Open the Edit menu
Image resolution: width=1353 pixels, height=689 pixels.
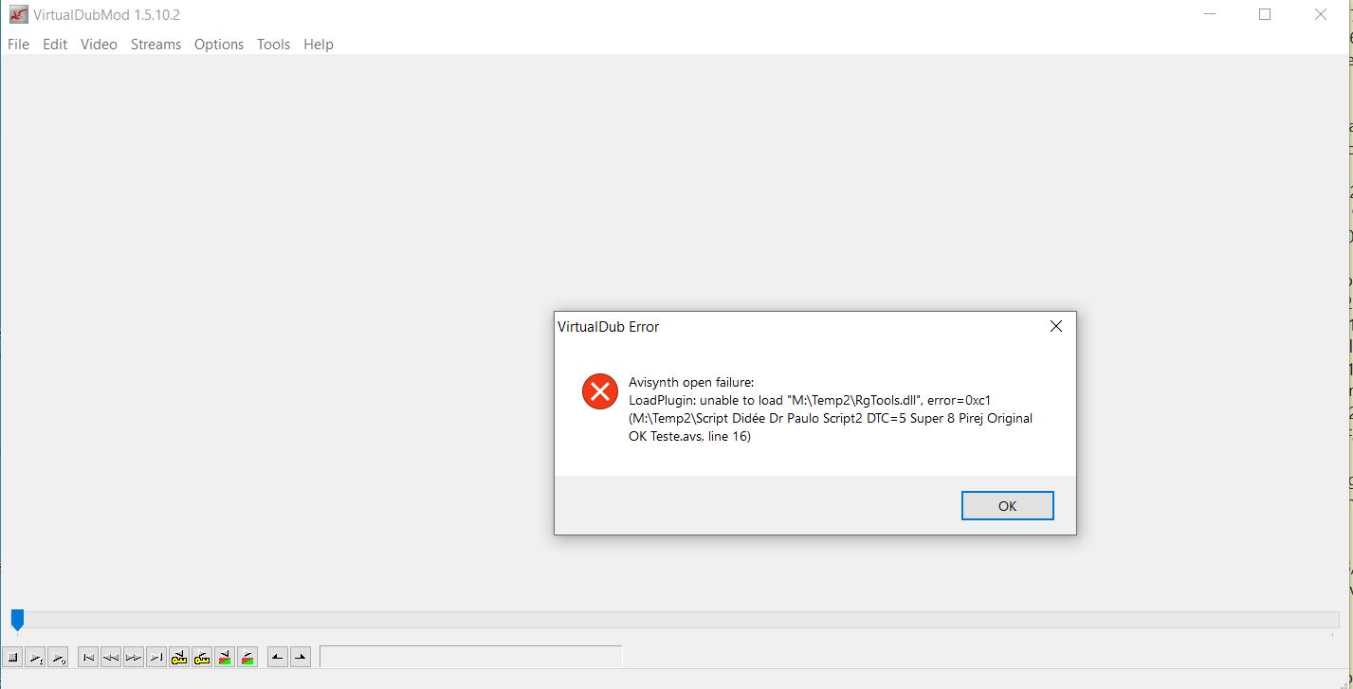point(55,45)
